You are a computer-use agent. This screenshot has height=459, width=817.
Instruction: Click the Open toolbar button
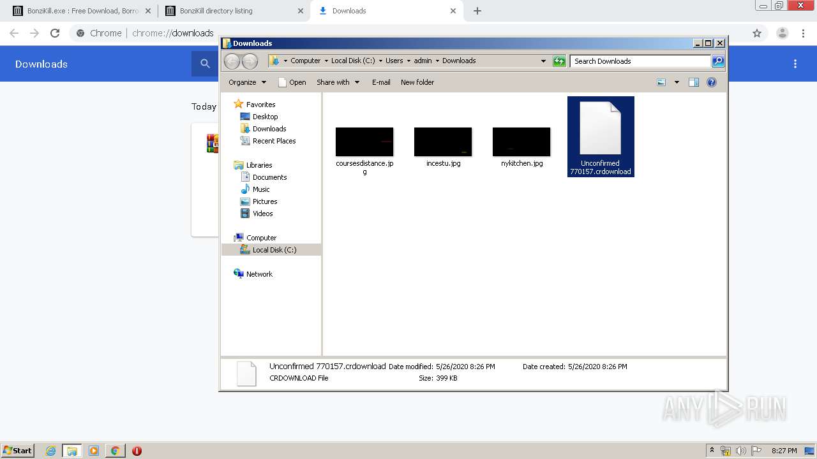(292, 82)
